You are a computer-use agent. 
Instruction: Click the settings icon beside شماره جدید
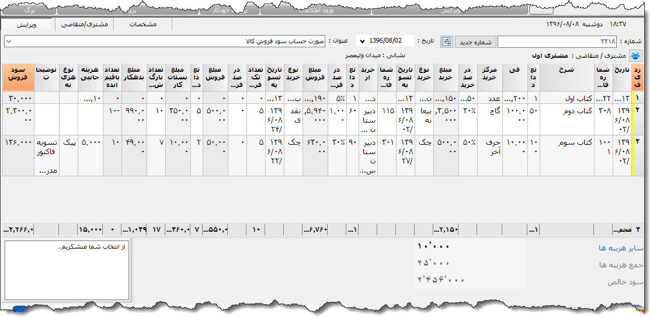tap(447, 41)
